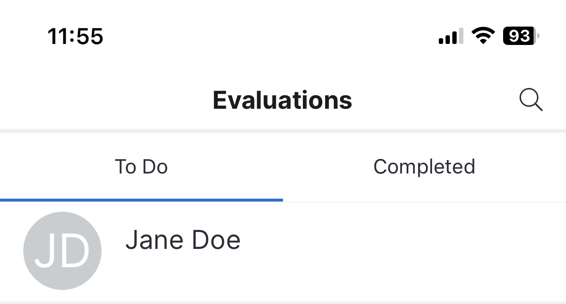This screenshot has width=566, height=304.
Task: Tap the battery indicator showing 93
Action: pyautogui.click(x=521, y=36)
